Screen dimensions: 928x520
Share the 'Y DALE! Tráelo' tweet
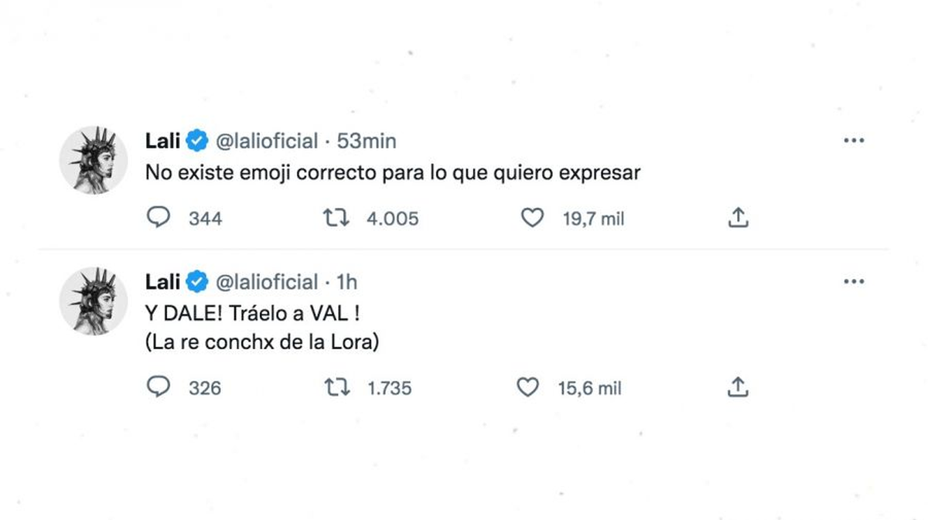tap(738, 387)
